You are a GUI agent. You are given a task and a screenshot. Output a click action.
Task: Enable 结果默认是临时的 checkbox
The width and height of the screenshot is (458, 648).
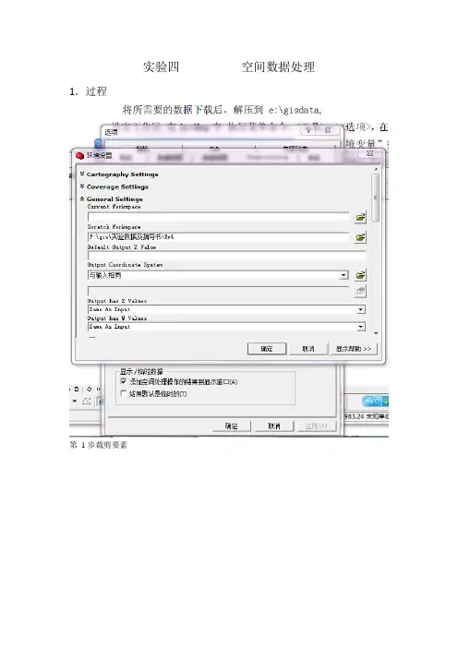point(123,393)
